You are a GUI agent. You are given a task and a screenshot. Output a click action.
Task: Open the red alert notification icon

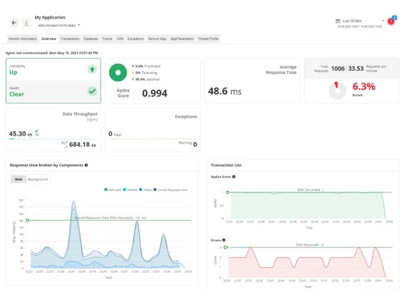391,22
